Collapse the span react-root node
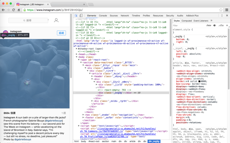230x143 pixels. click(x=79, y=60)
